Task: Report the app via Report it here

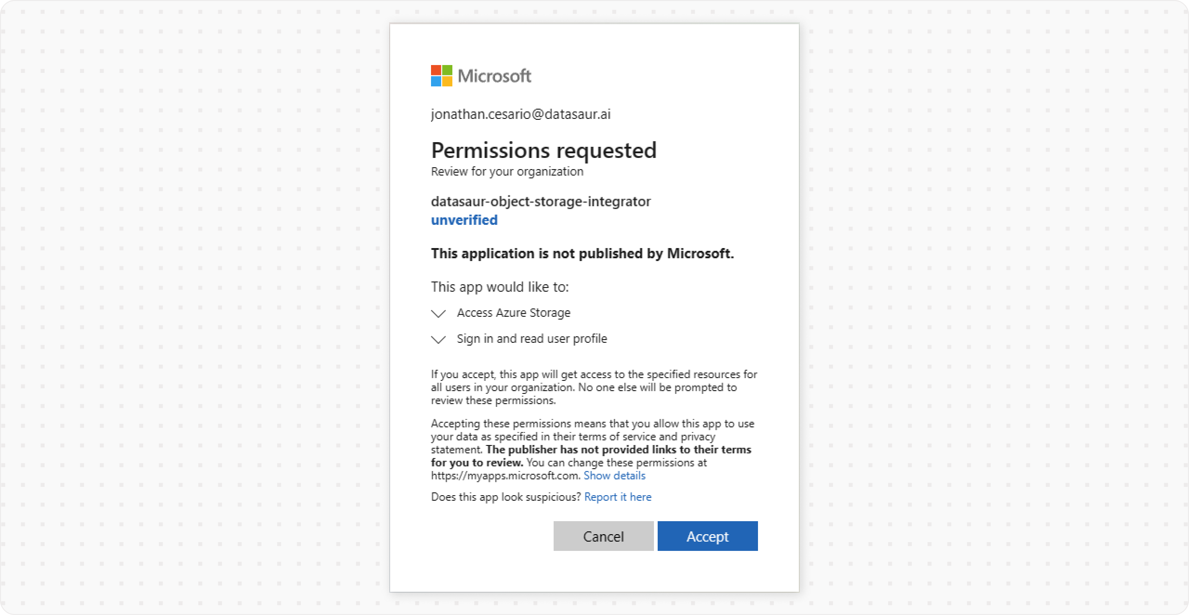Action: pyautogui.click(x=618, y=497)
